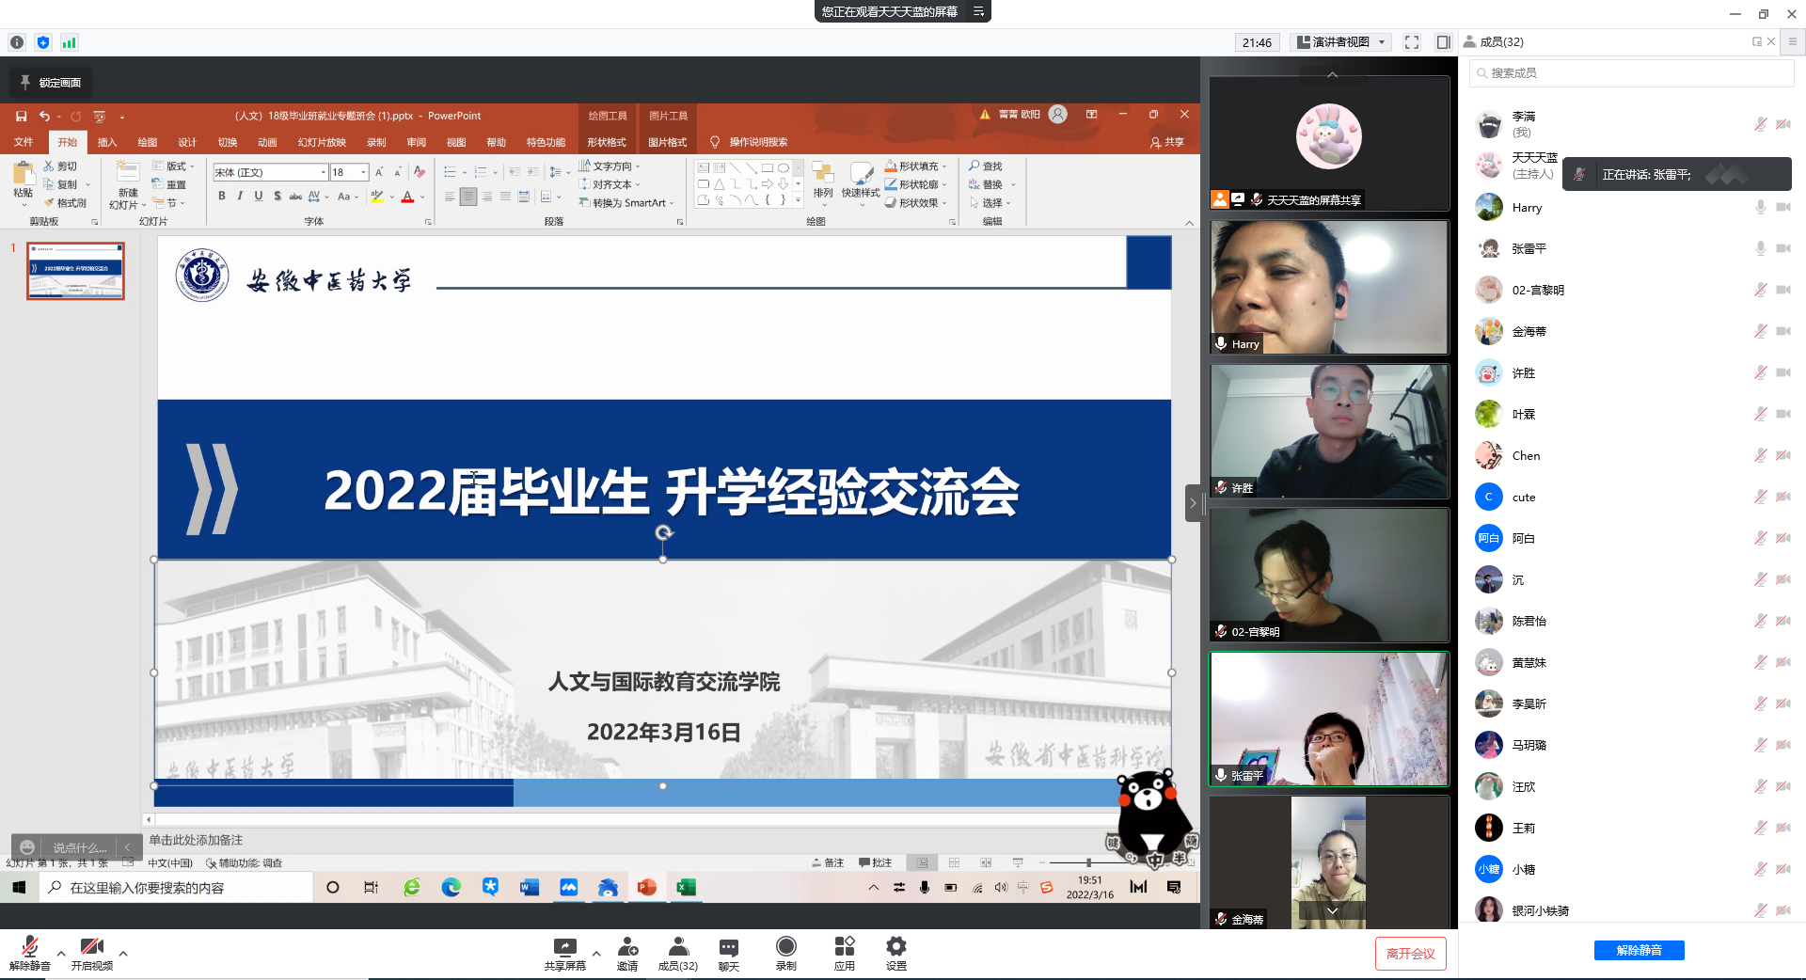
Task: Enter full screen mode icon
Action: pos(1411,42)
